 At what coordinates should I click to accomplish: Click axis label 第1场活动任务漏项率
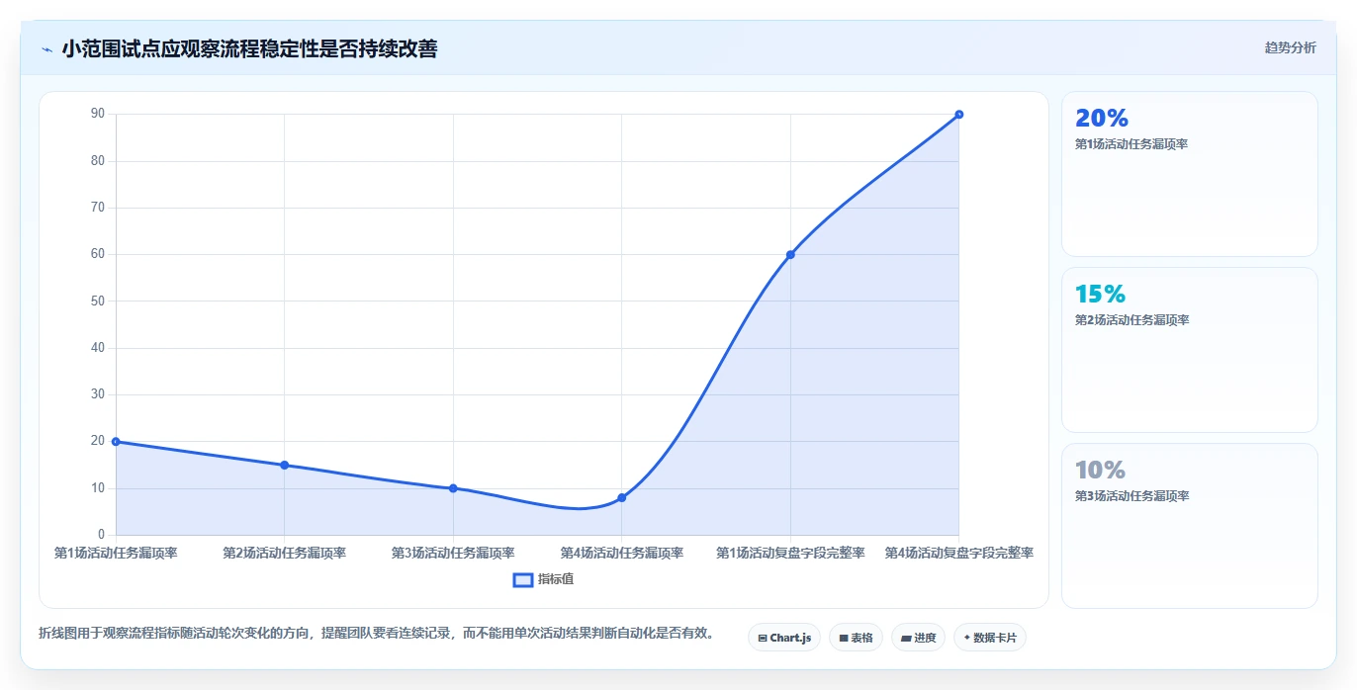(x=116, y=553)
